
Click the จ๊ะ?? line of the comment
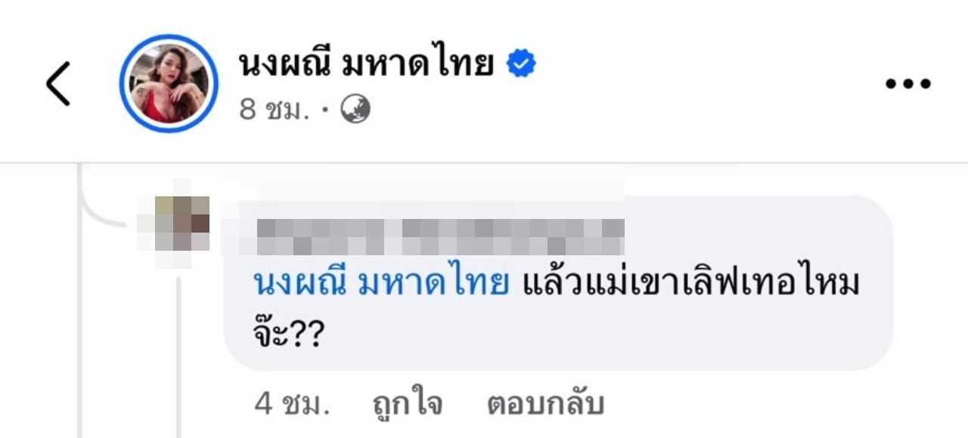tap(287, 334)
